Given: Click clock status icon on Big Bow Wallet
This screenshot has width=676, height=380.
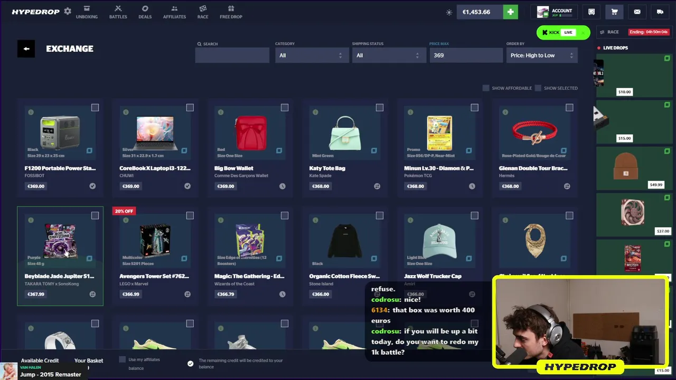Looking at the screenshot, I should (282, 186).
